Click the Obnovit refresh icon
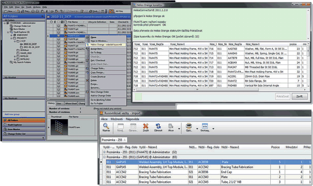313x186 pixels. (x=158, y=126)
